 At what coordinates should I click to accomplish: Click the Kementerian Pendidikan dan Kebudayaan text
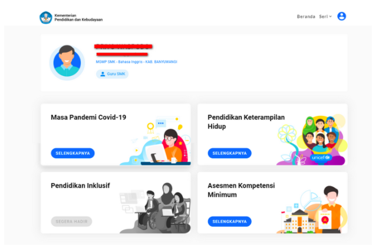point(78,18)
